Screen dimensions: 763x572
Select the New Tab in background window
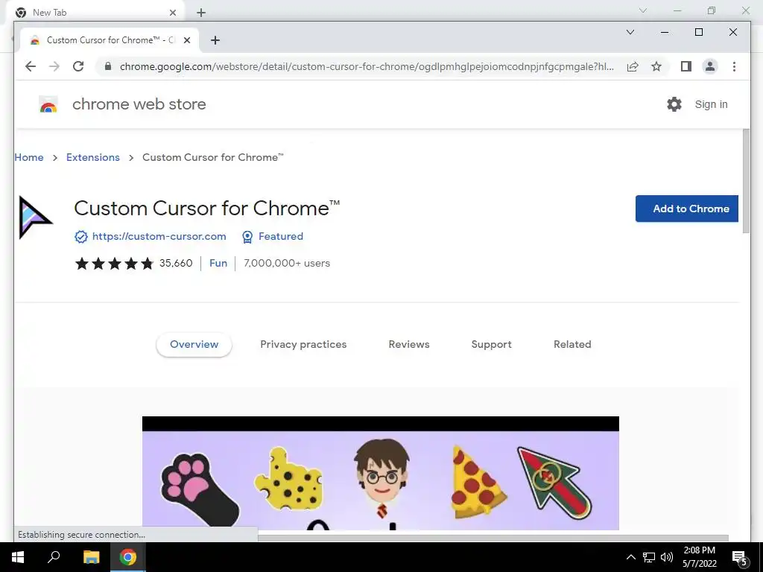pyautogui.click(x=96, y=12)
